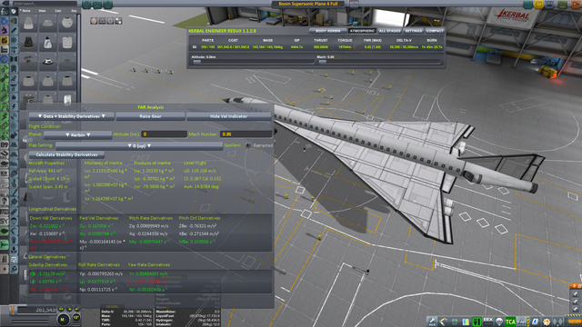
Task: Expand the Data + Stability Derivatives dropdown
Action: point(72,116)
